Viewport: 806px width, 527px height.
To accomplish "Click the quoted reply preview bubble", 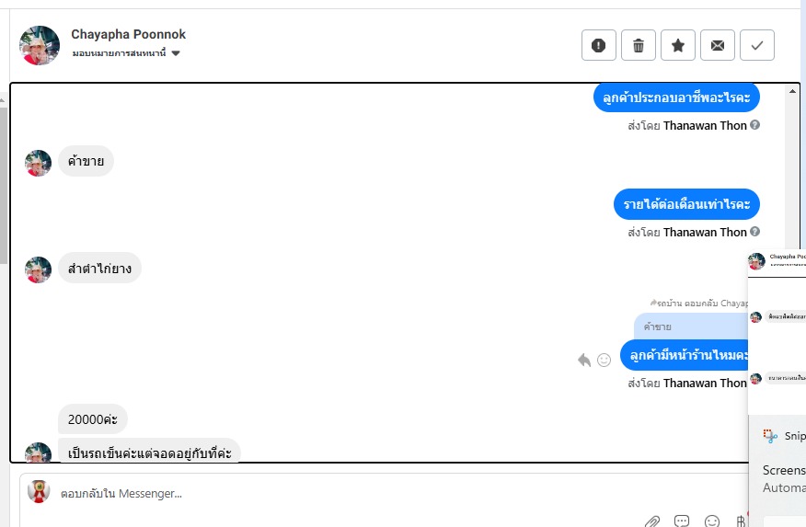I will click(691, 327).
